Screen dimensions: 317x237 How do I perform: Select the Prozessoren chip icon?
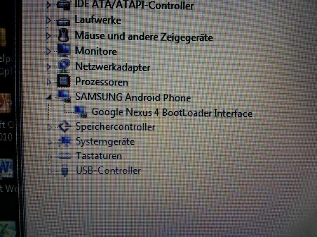coord(64,81)
